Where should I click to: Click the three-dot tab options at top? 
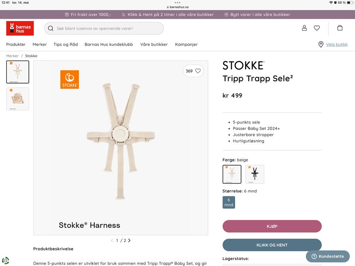[x=177, y=3]
